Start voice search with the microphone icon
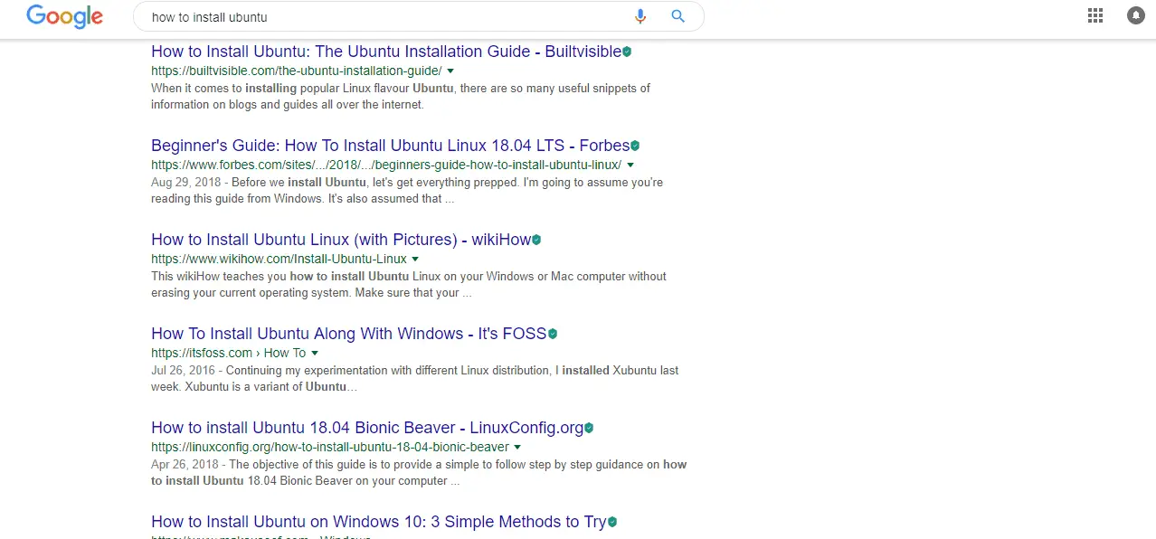Viewport: 1156px width, 539px height. point(640,16)
